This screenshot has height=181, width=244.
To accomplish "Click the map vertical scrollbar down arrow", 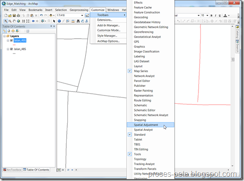I will click(x=232, y=166).
